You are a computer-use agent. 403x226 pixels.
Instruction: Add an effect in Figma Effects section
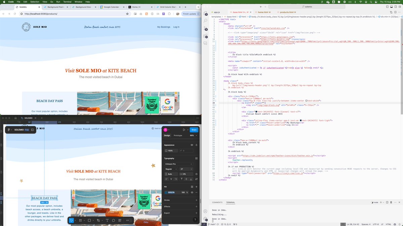tap(196, 207)
